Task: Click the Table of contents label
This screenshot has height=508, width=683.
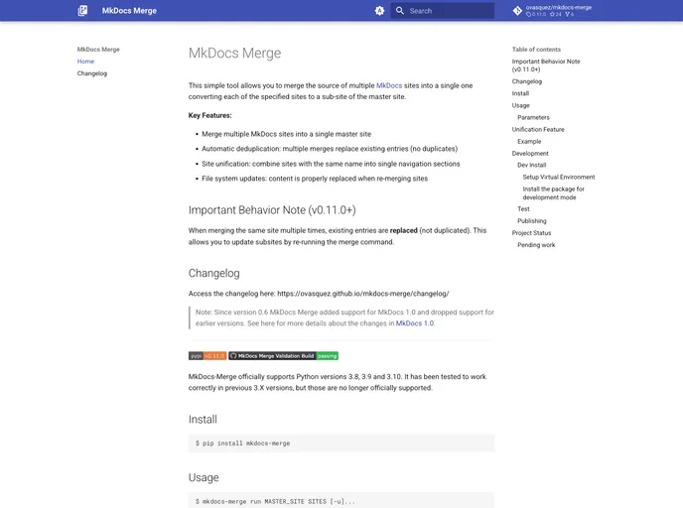Action: [536, 50]
